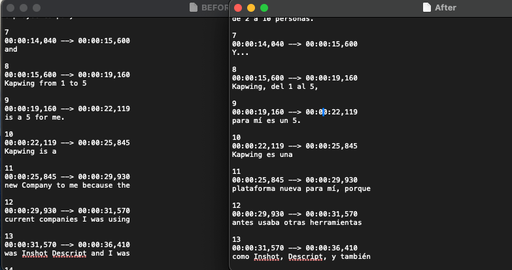The width and height of the screenshot is (512, 270).
Task: Click subtitle 8 timestamp in the After window
Action: point(295,78)
